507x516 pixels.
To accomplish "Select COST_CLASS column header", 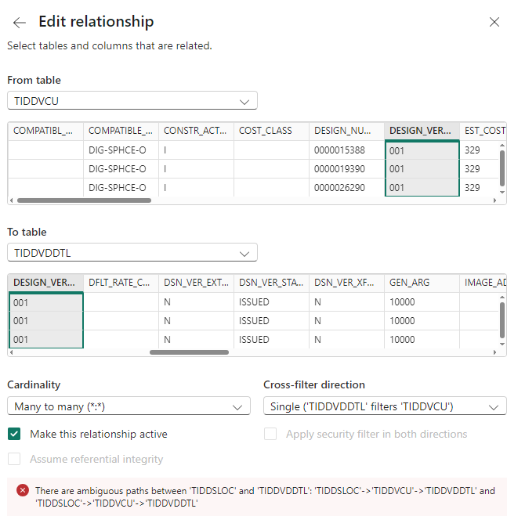I will 271,131.
